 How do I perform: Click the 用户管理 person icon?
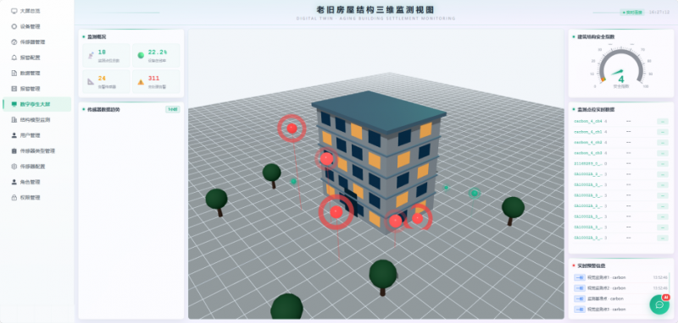pyautogui.click(x=14, y=135)
